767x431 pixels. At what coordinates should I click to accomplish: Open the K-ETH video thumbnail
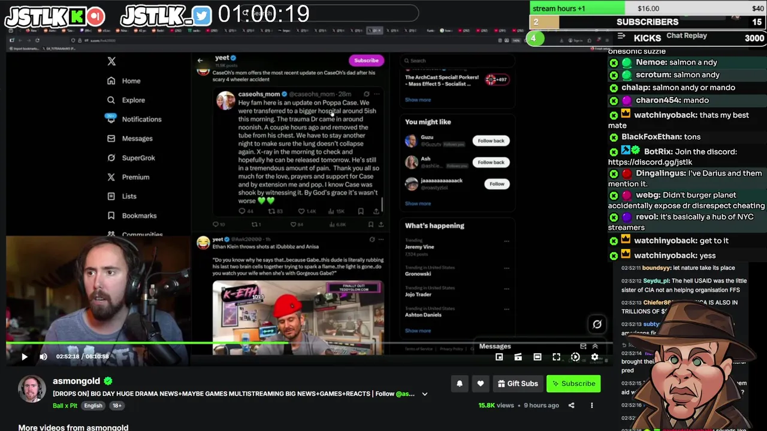click(x=298, y=317)
